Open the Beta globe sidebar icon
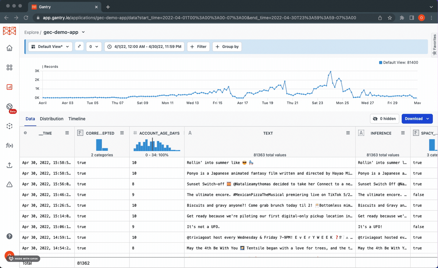 (x=9, y=106)
